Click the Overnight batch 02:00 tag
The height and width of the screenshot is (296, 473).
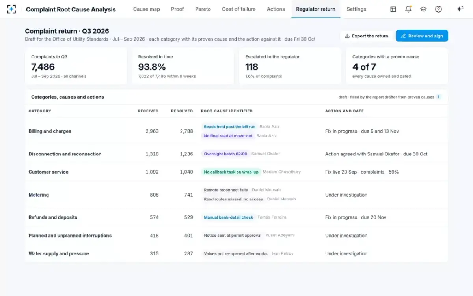pyautogui.click(x=225, y=154)
